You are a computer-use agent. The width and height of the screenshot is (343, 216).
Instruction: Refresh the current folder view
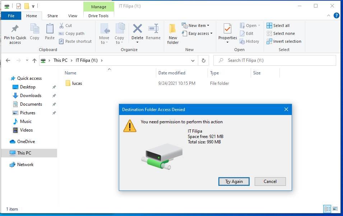203,60
